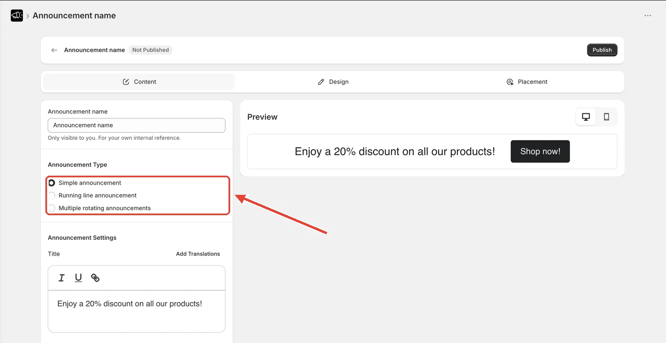Go back using the left arrow icon
This screenshot has height=343, width=666.
54,50
